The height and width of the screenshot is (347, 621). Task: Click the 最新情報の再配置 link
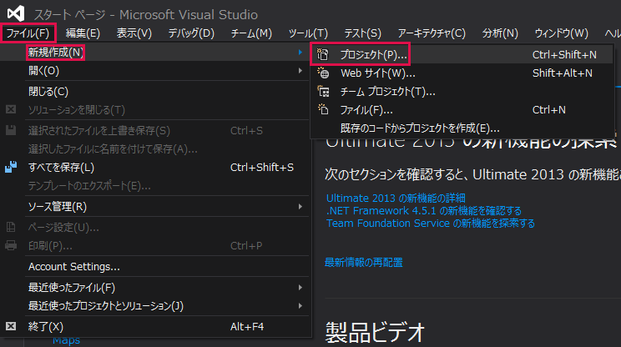[364, 262]
